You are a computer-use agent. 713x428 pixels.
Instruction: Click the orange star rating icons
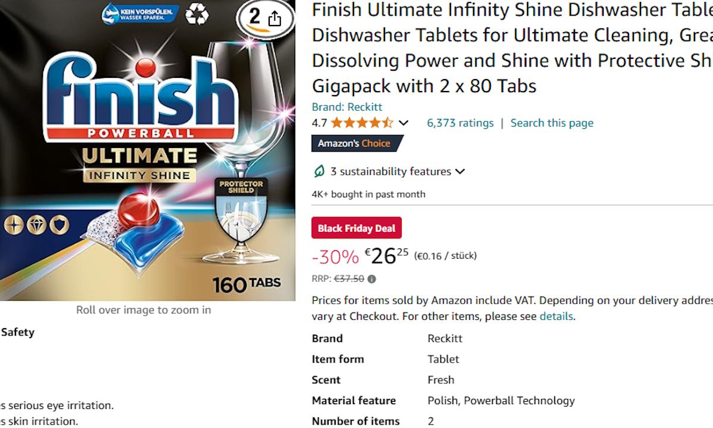(362, 123)
